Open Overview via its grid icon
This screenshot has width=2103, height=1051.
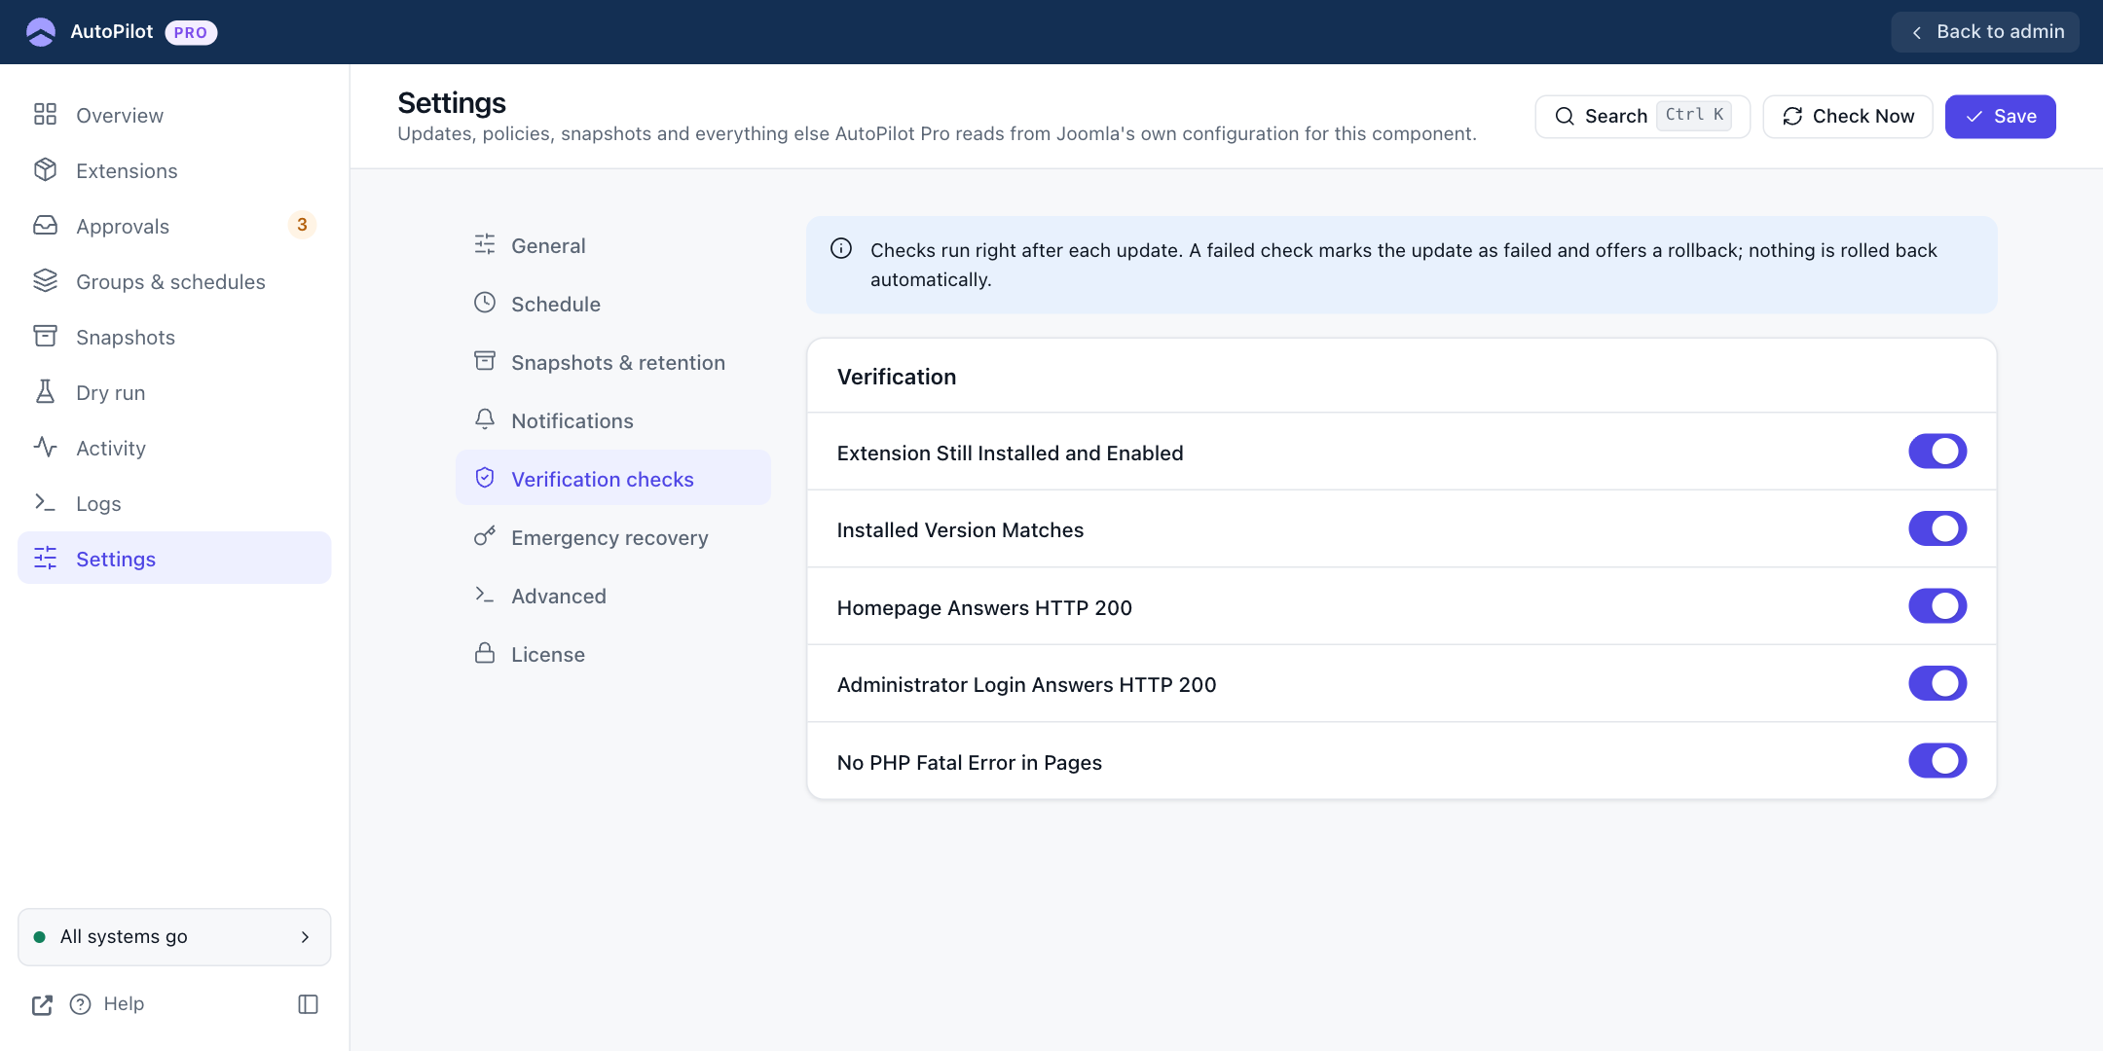[45, 115]
